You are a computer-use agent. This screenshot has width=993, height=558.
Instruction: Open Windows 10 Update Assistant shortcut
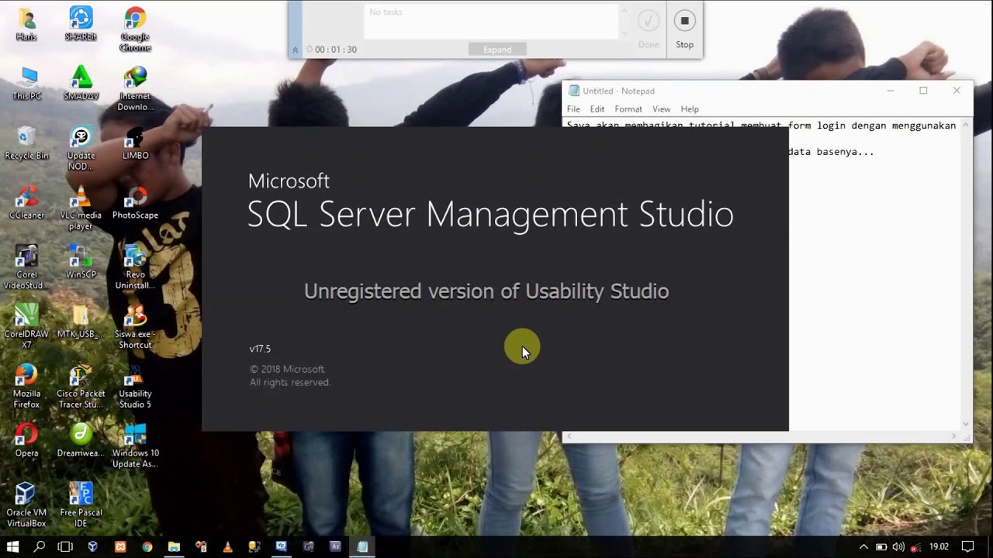pos(135,446)
